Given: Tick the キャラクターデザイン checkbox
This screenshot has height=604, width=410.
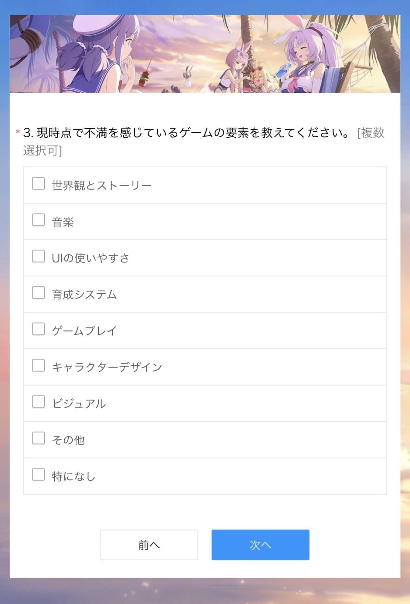Looking at the screenshot, I should coord(38,365).
